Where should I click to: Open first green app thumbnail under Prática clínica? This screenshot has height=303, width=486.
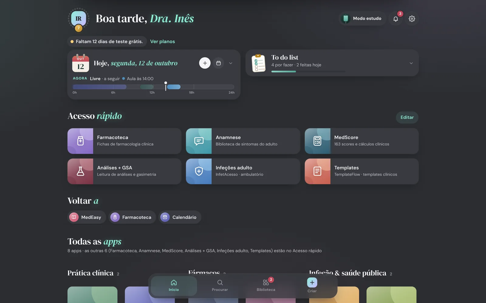[92, 295]
